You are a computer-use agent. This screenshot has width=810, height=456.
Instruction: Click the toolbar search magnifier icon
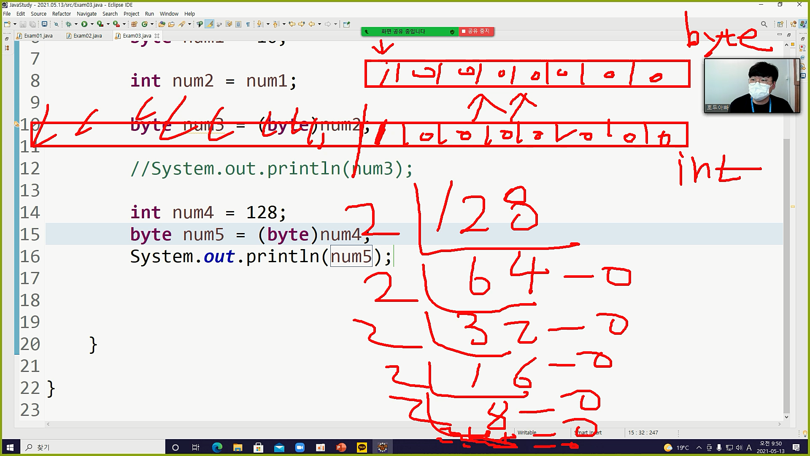coord(764,24)
